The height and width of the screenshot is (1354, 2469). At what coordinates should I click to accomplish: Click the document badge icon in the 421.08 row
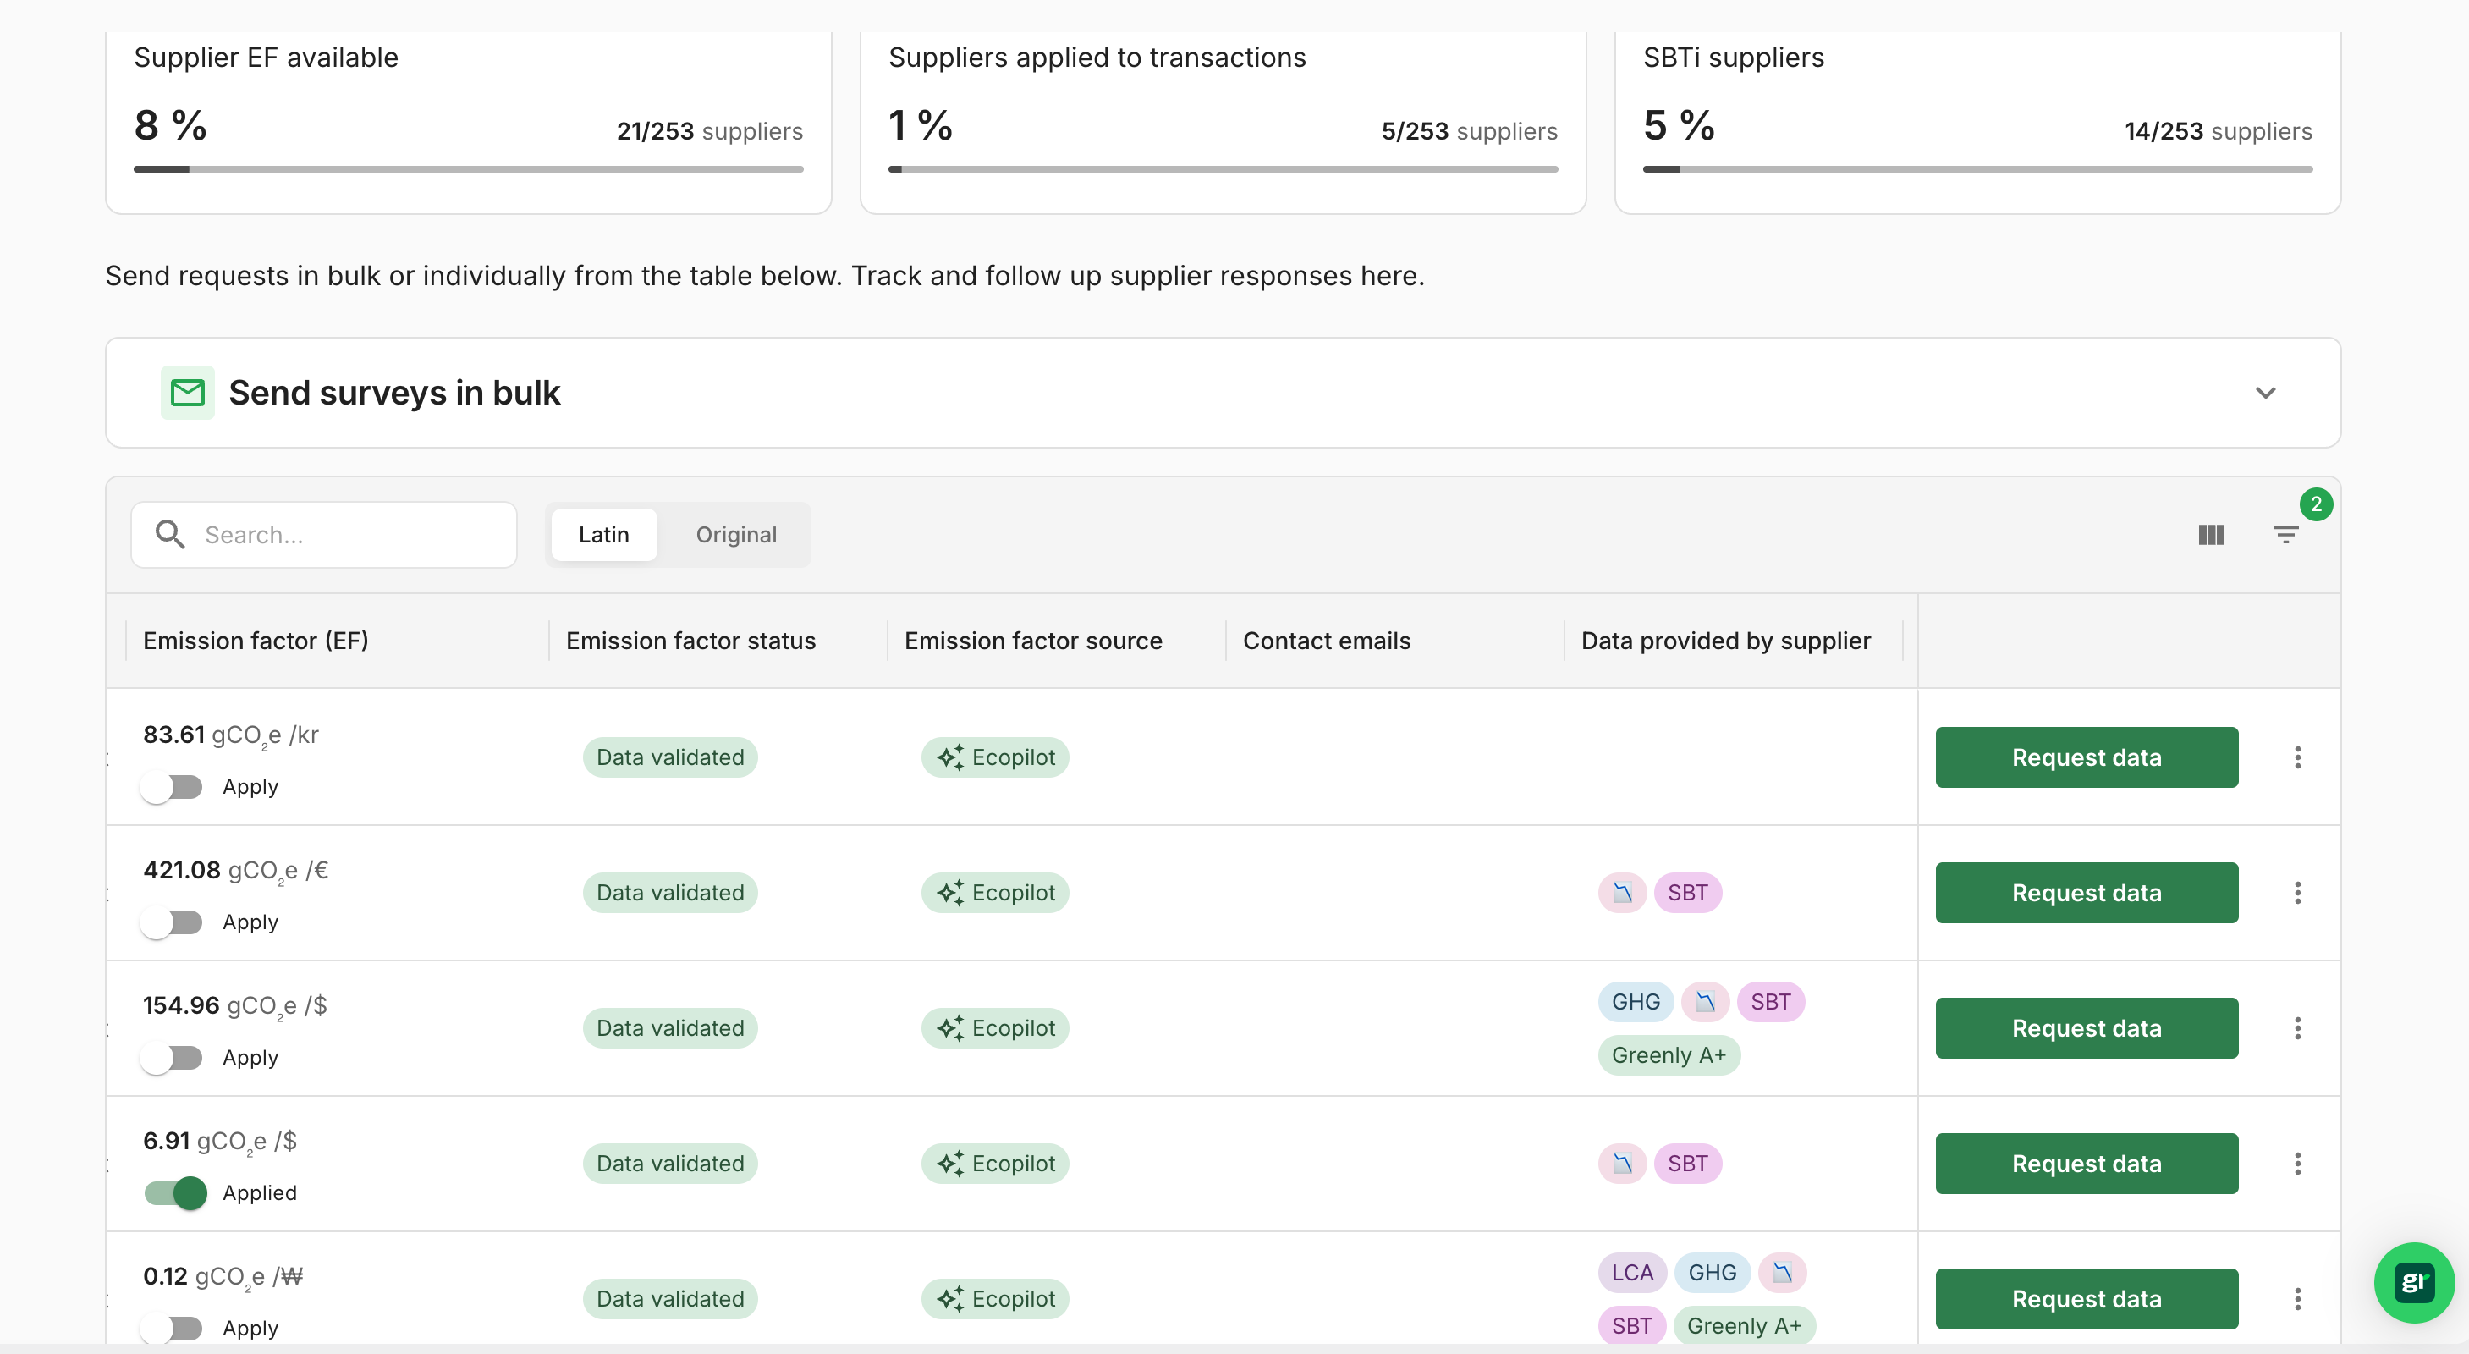pyautogui.click(x=1622, y=893)
